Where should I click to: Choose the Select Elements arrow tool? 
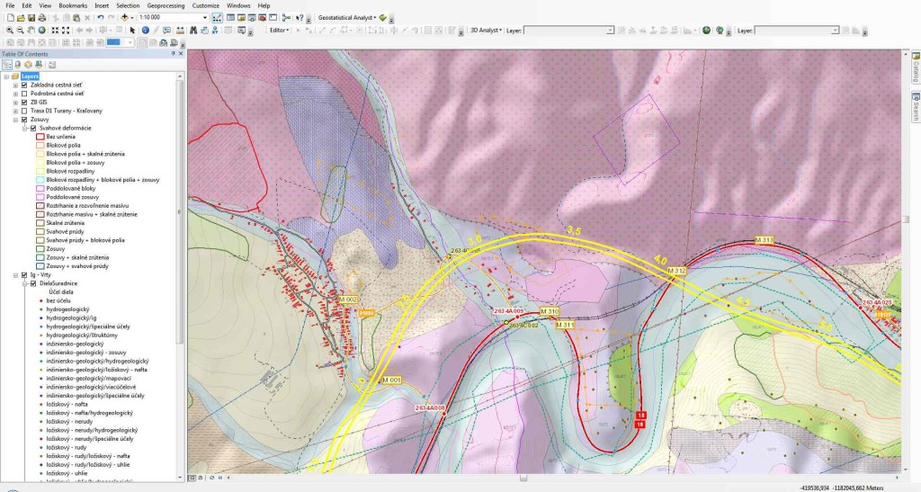[x=133, y=30]
